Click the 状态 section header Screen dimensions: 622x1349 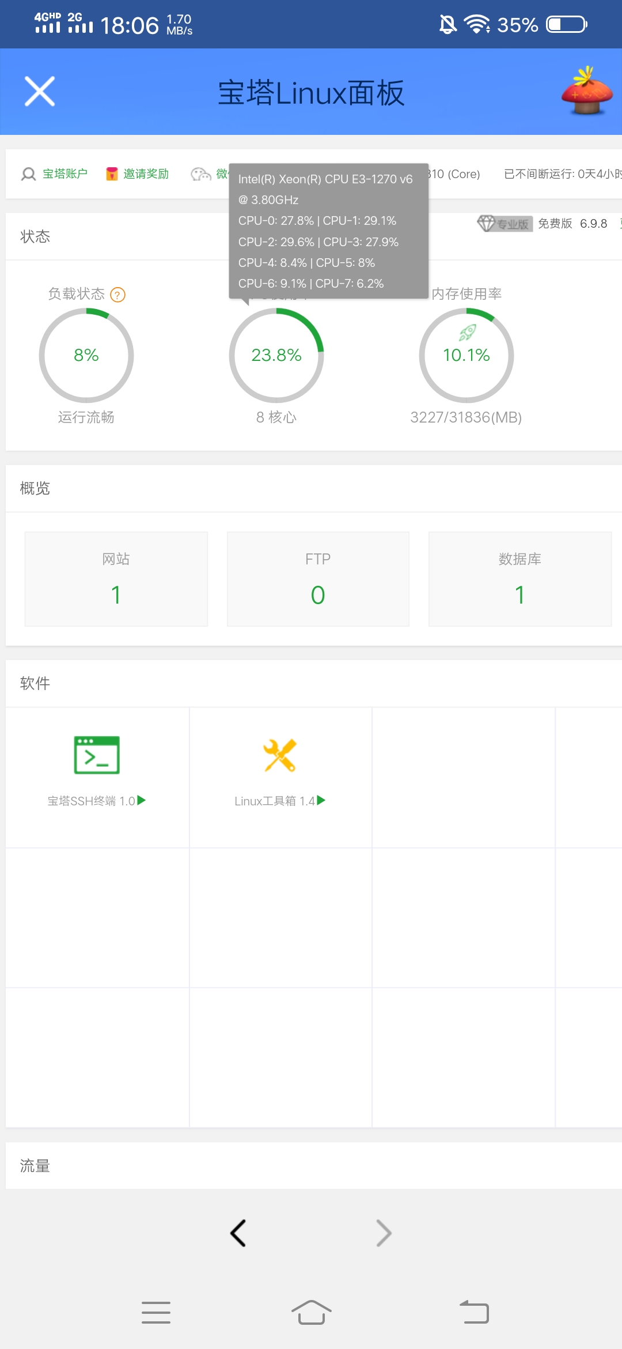point(35,236)
